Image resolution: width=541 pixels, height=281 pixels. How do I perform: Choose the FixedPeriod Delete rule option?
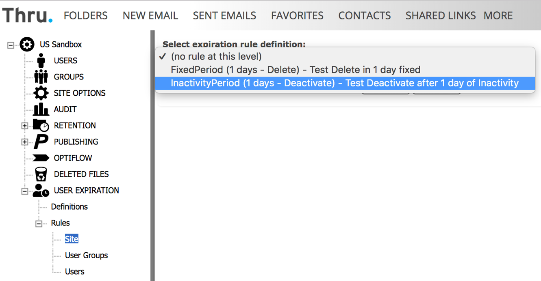click(x=295, y=70)
